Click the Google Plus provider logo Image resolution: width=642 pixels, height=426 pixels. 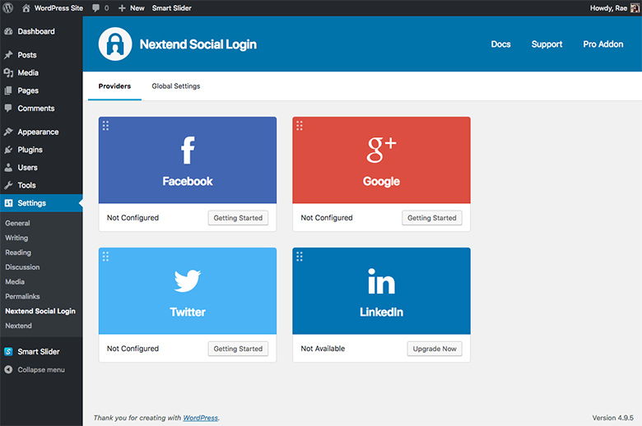tap(381, 150)
